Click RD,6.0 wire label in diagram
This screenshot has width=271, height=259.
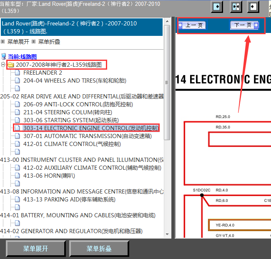tap(222, 201)
